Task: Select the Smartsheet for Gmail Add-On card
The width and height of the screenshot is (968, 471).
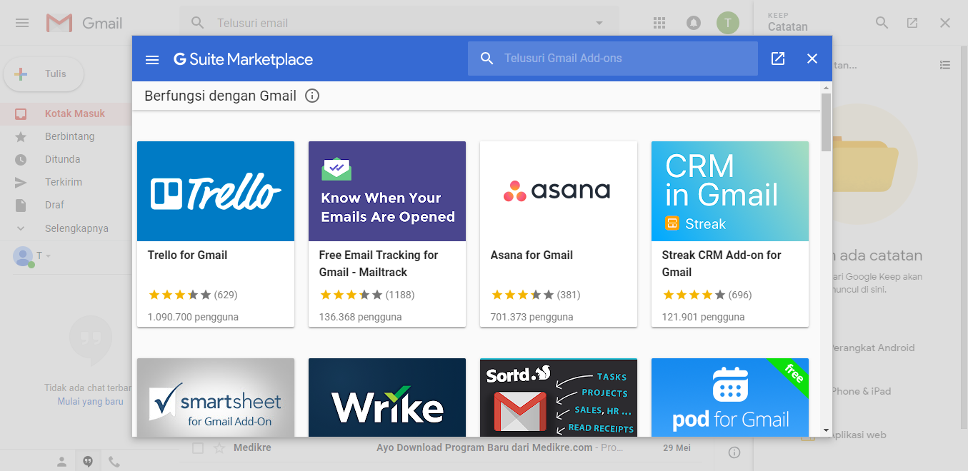Action: click(x=216, y=397)
